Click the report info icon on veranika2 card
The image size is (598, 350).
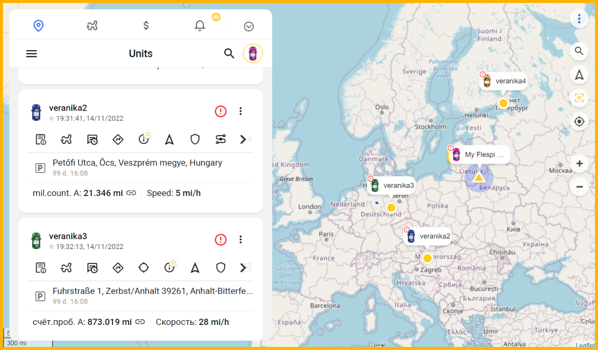40,139
